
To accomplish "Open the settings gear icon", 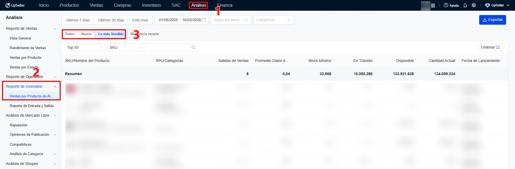I will (x=474, y=5).
